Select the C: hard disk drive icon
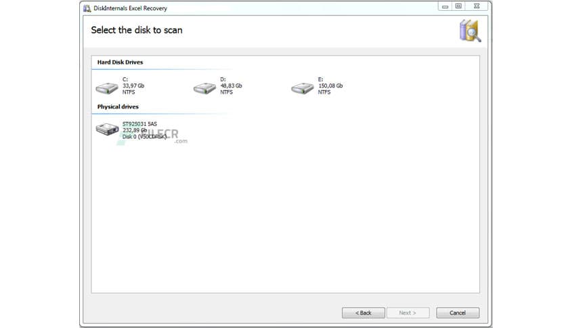Image resolution: width=566 pixels, height=328 pixels. [x=107, y=88]
